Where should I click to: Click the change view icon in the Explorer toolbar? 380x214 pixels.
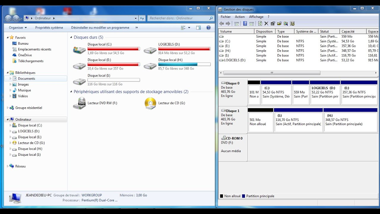click(x=183, y=28)
